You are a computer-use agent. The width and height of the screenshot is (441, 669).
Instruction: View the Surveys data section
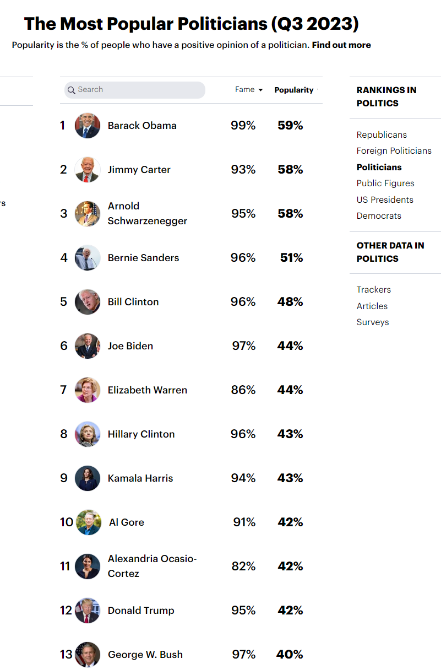click(x=372, y=322)
